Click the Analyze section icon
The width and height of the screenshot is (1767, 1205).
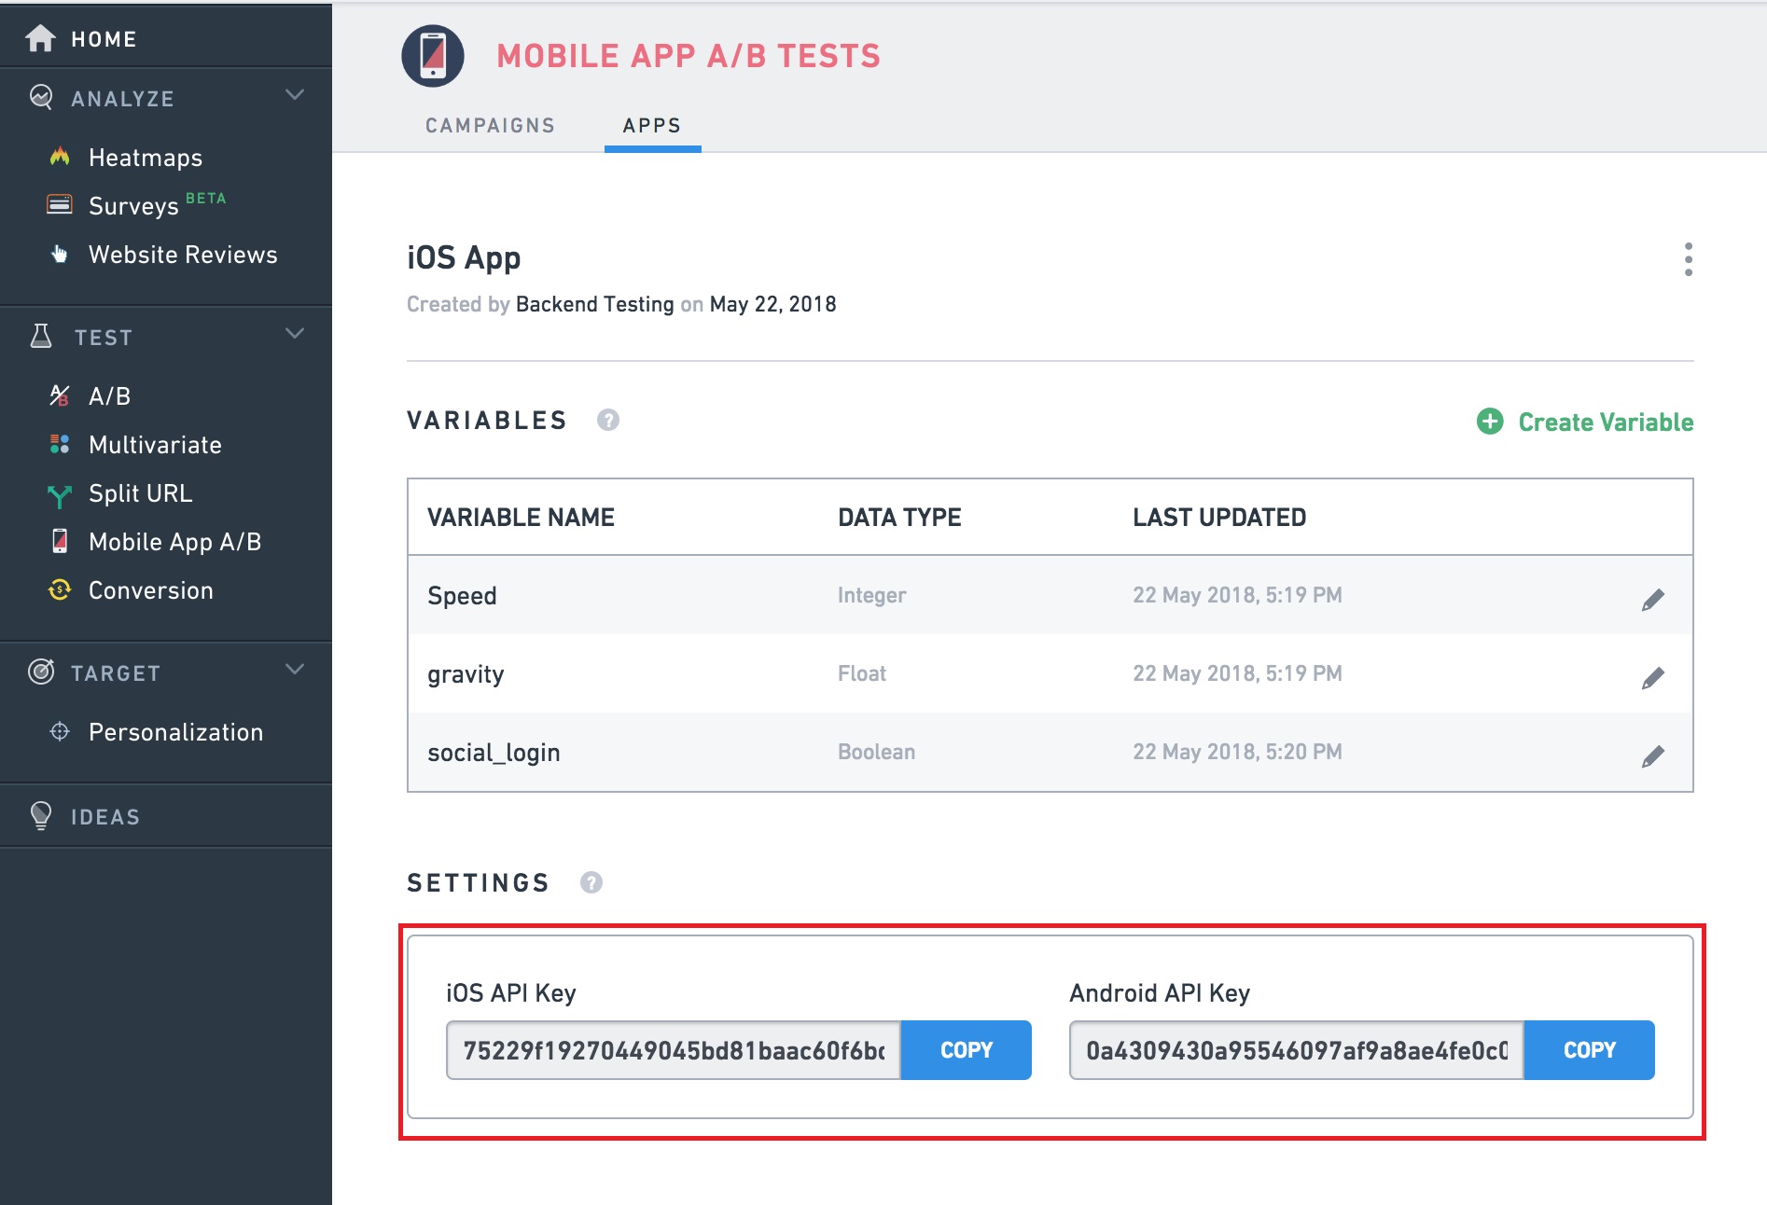click(41, 97)
